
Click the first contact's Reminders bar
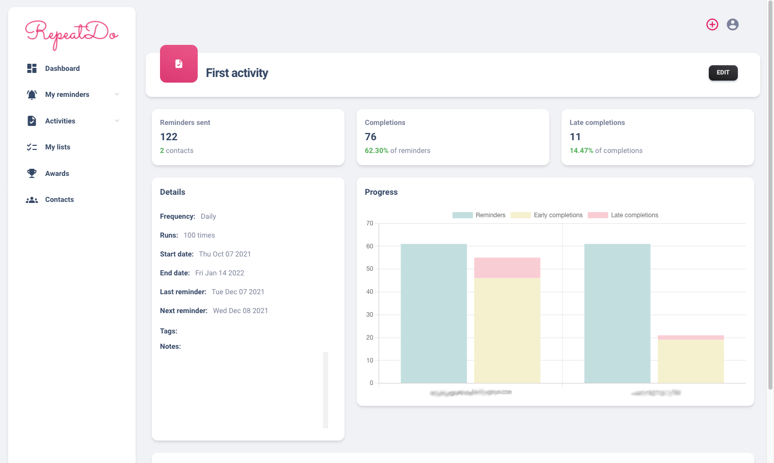coord(434,314)
